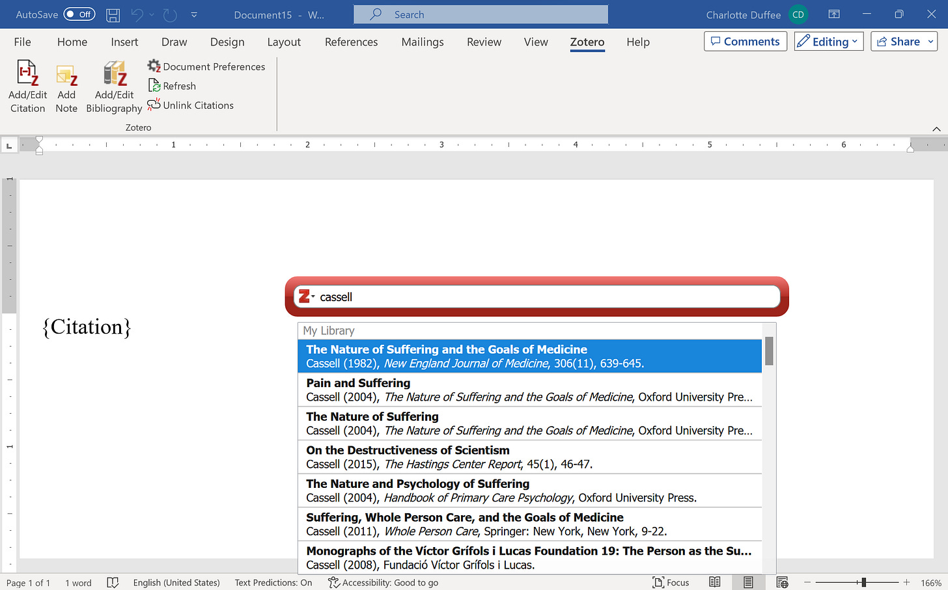Switch to Web Layout view
948x590 pixels.
tap(783, 582)
